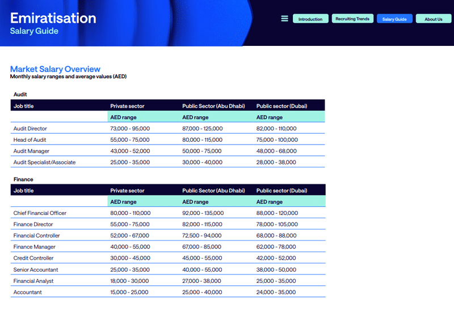Go to the Introduction section
Image resolution: width=454 pixels, height=313 pixels.
pos(310,19)
